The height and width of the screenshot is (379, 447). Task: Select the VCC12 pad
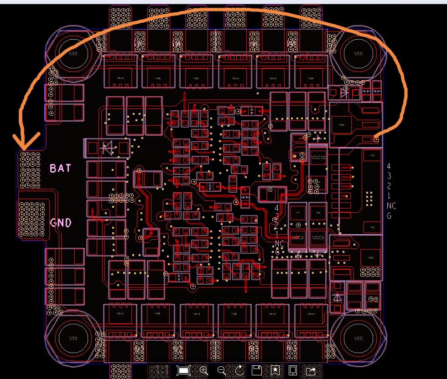318,158
